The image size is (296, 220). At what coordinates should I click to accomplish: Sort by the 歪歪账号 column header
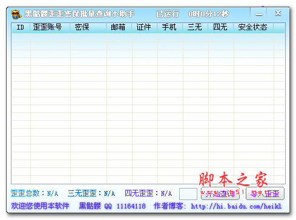coord(50,27)
